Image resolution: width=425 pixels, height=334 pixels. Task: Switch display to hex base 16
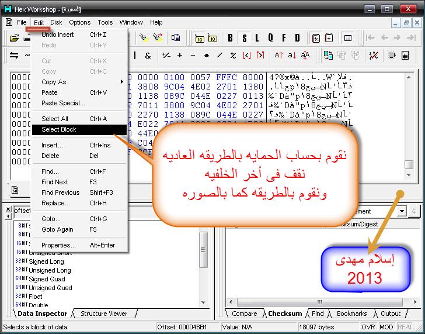[200, 38]
